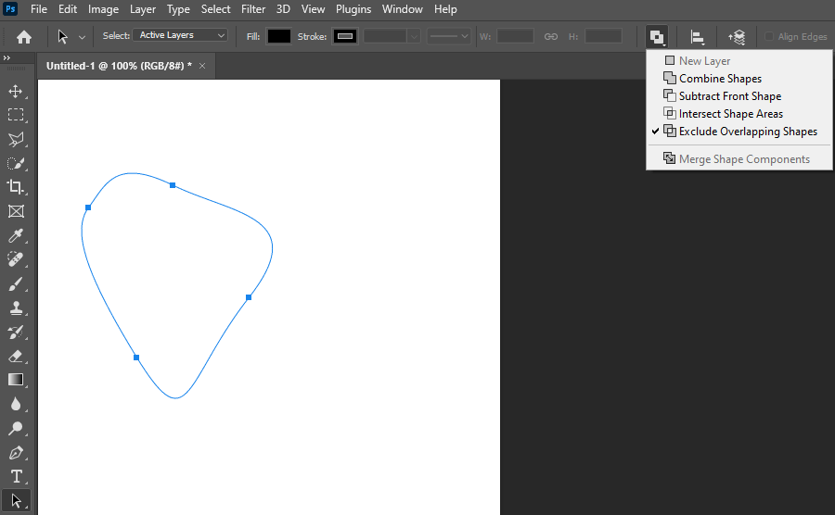Open the View menu

pyautogui.click(x=314, y=9)
